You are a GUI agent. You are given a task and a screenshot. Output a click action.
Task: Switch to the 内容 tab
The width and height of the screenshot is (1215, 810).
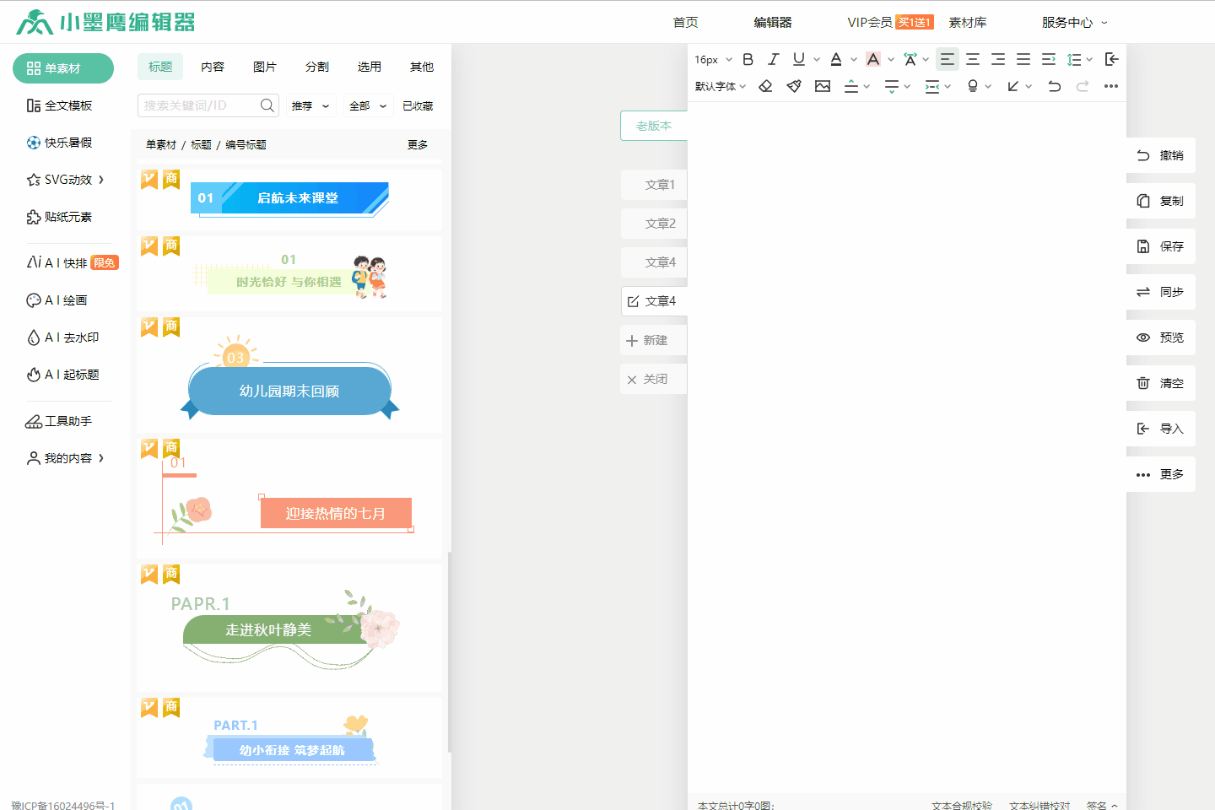213,67
